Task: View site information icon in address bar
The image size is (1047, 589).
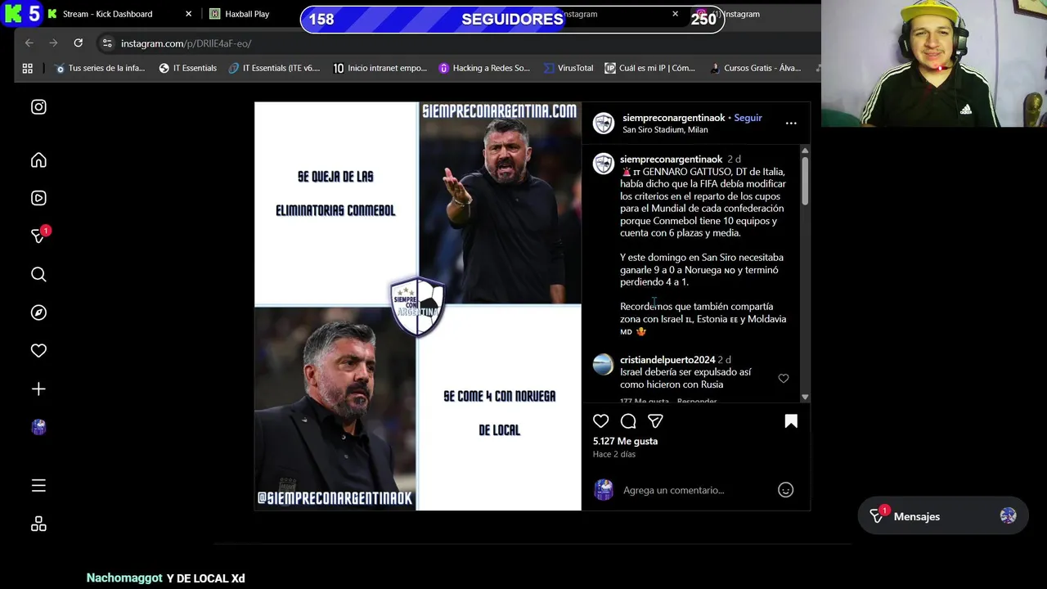Action: [x=107, y=43]
